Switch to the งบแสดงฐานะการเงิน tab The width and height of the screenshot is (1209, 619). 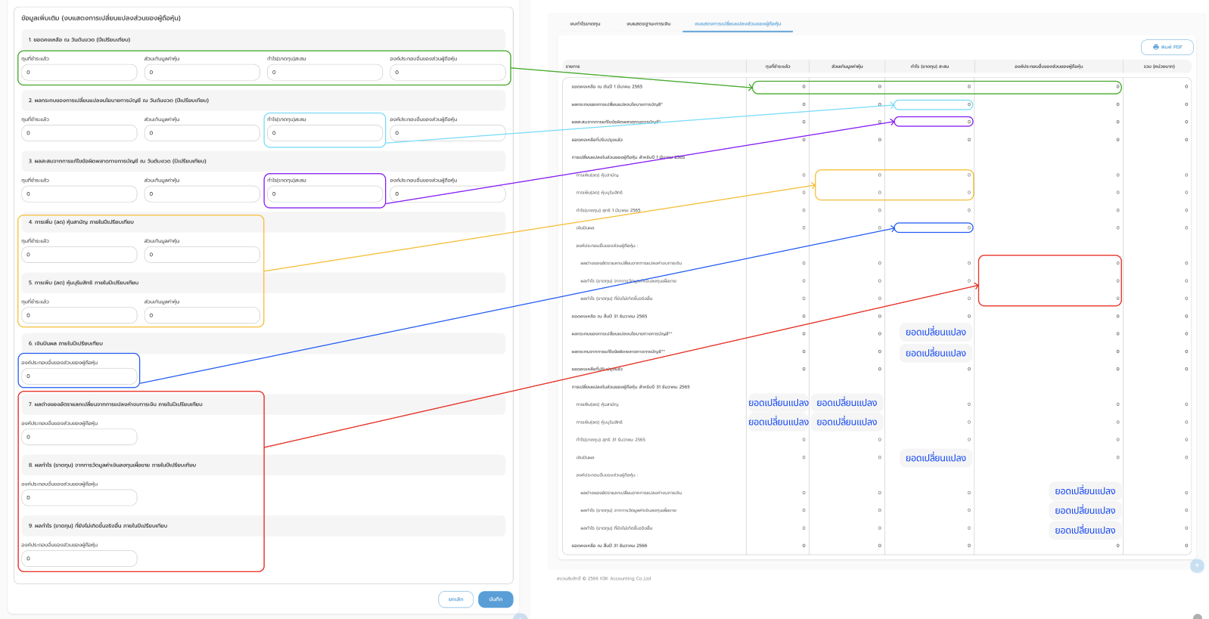[648, 23]
